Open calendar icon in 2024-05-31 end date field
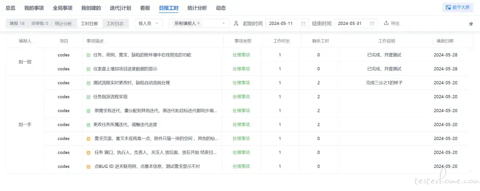The width and height of the screenshot is (480, 191). [372, 23]
